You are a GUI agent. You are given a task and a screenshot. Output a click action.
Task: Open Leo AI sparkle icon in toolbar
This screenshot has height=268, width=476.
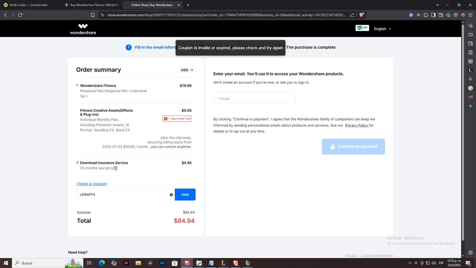click(448, 15)
